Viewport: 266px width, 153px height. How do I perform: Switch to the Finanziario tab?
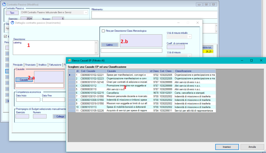click(x=30, y=65)
